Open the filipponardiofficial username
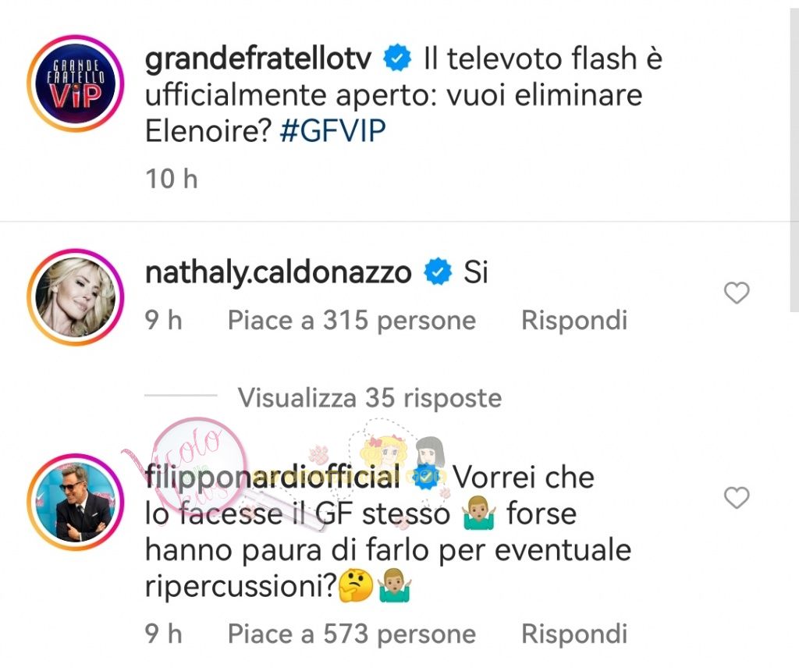799x668 pixels. pos(272,478)
